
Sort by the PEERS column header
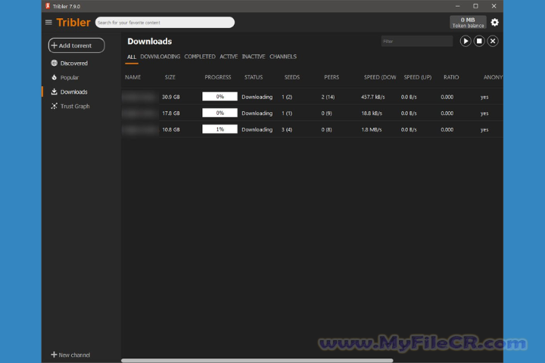[332, 77]
